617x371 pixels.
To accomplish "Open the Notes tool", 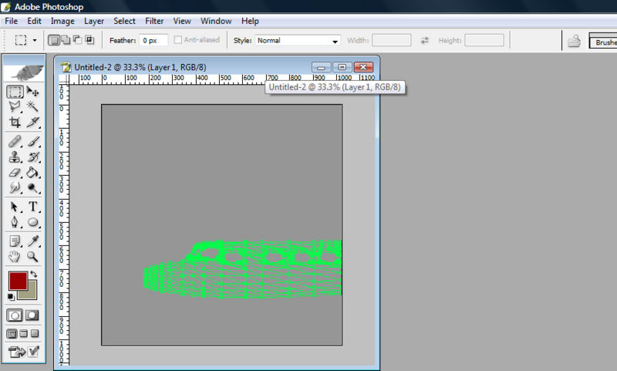I will pos(15,241).
